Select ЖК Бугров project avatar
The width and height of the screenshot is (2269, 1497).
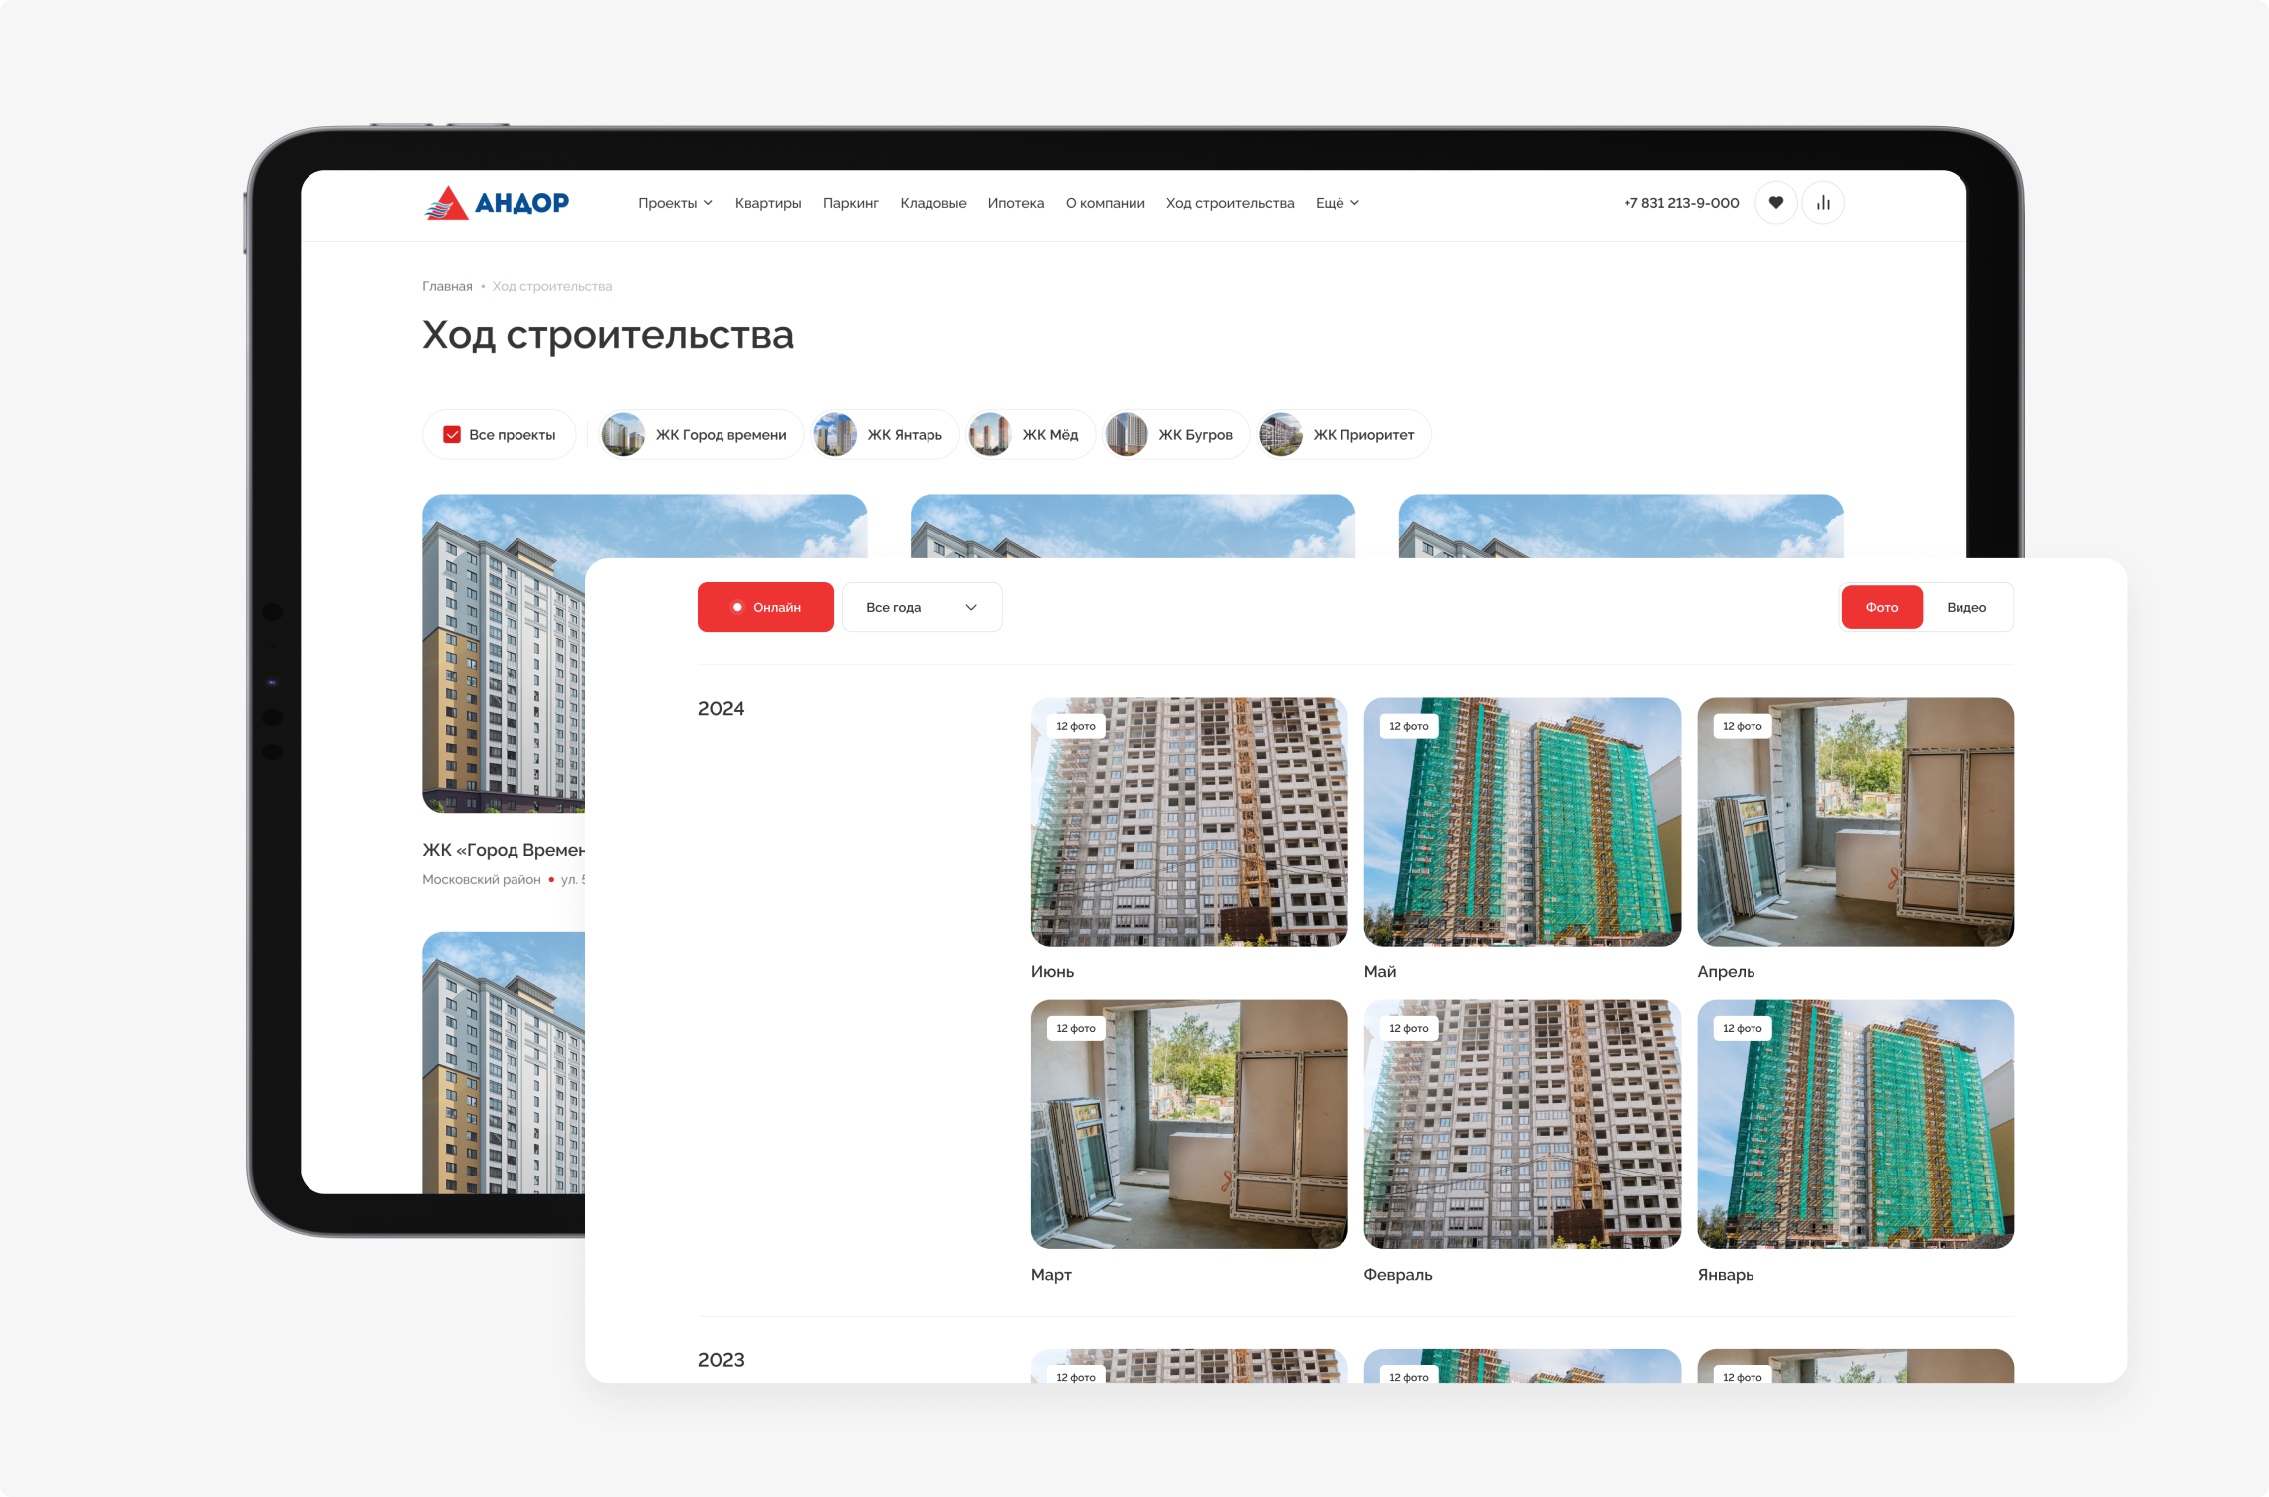[1127, 435]
